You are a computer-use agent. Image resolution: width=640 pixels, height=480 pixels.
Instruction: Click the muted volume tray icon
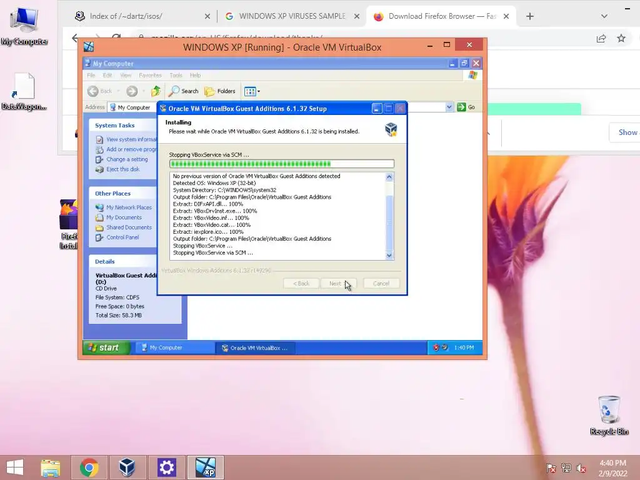581,468
